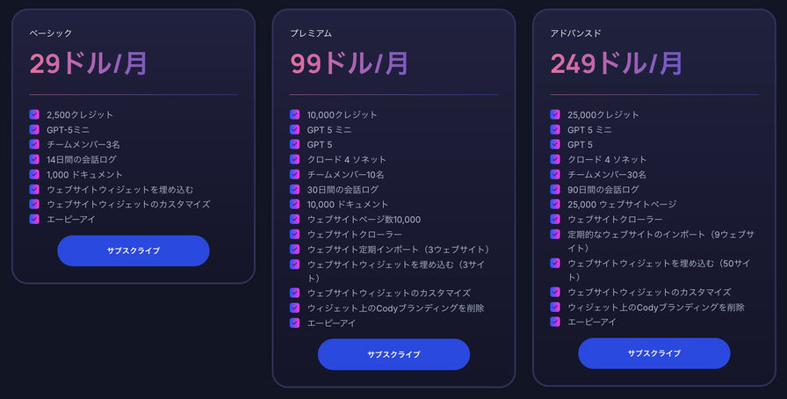Click ウィジェット上のCodyブランディングを削除 in プレミアム
787x399 pixels.
(395, 308)
